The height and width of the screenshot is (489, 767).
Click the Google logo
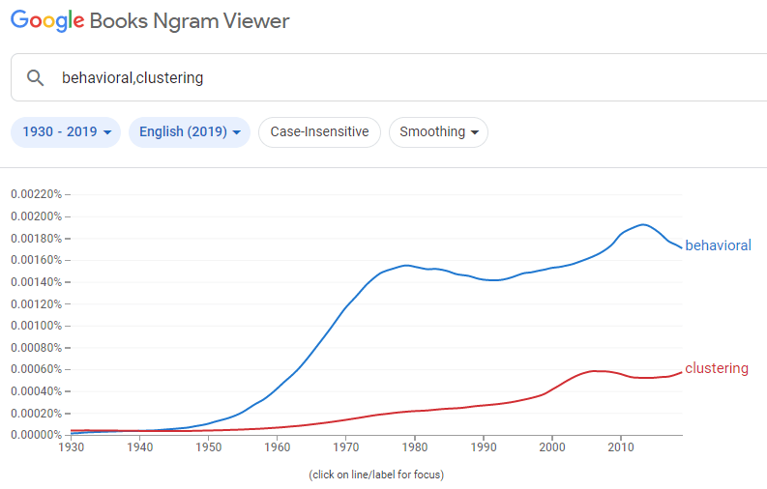click(x=46, y=21)
